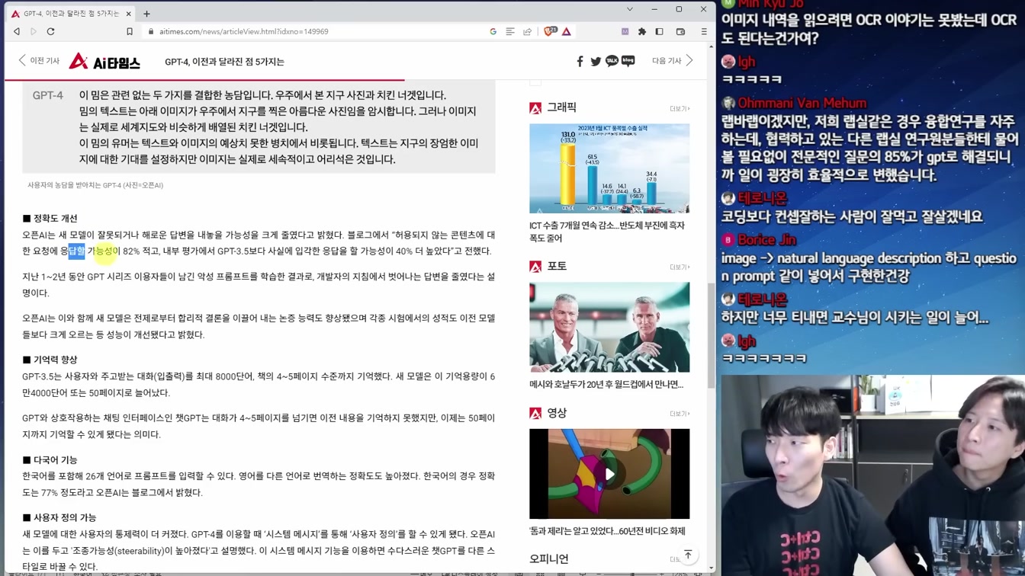Click the '정확도 개선' section heading

tap(50, 219)
